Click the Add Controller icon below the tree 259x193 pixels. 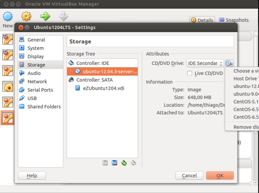coord(105,163)
